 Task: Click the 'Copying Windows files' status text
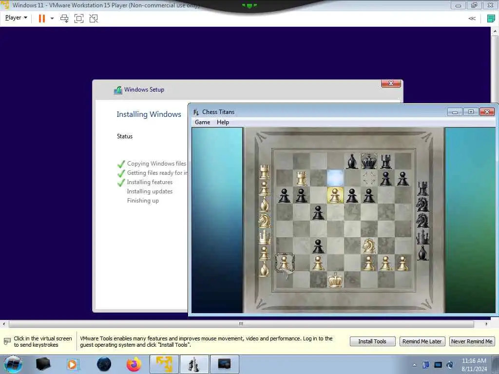click(156, 164)
